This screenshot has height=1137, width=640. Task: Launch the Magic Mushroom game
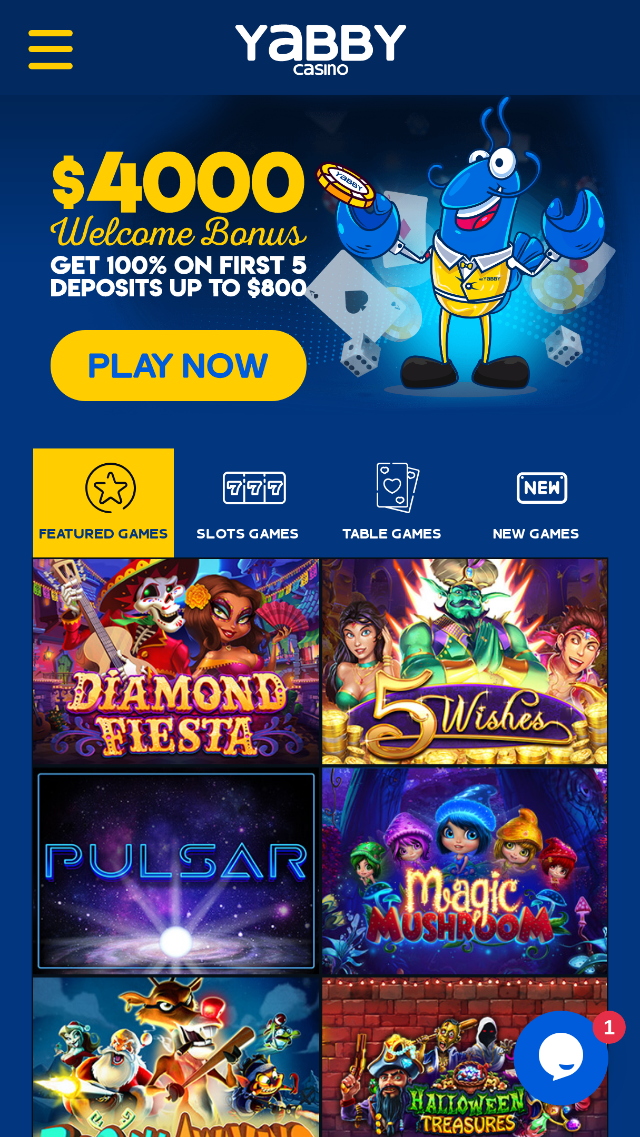pyautogui.click(x=465, y=871)
